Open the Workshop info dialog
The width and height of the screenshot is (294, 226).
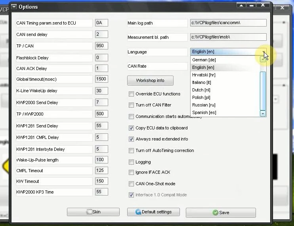click(150, 80)
